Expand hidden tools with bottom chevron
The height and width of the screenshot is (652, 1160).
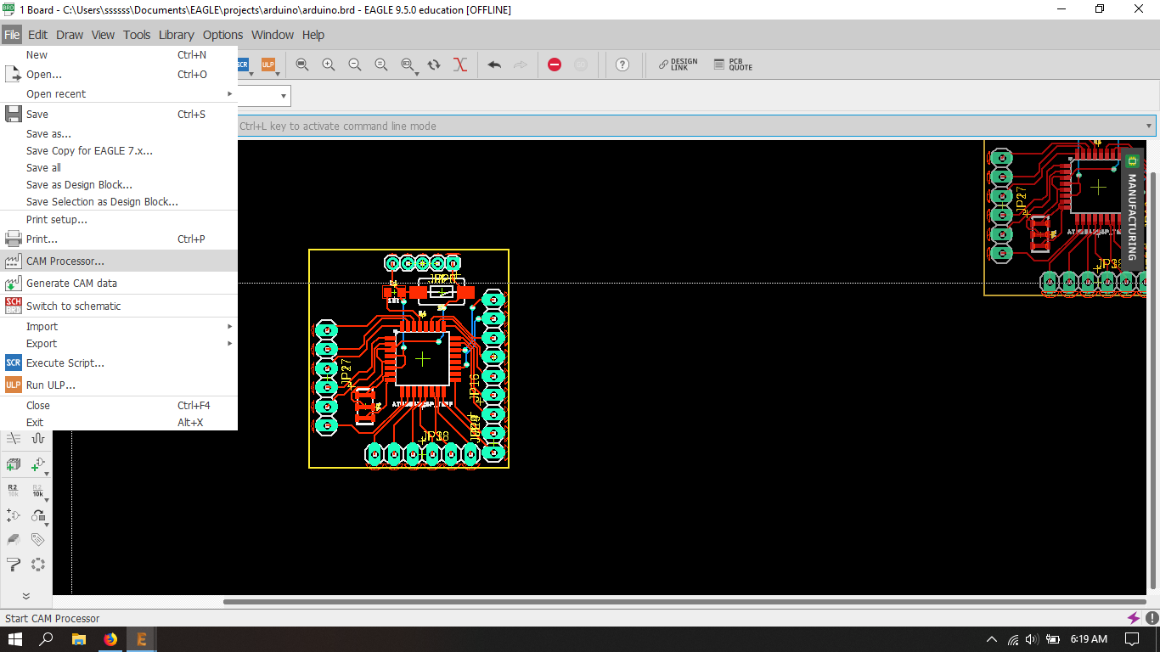tap(25, 596)
